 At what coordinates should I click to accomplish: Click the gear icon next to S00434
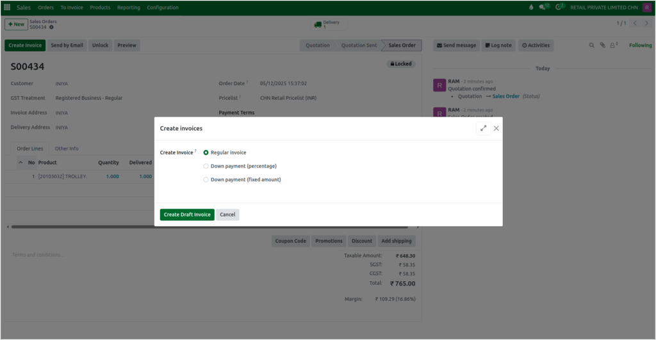click(x=51, y=27)
